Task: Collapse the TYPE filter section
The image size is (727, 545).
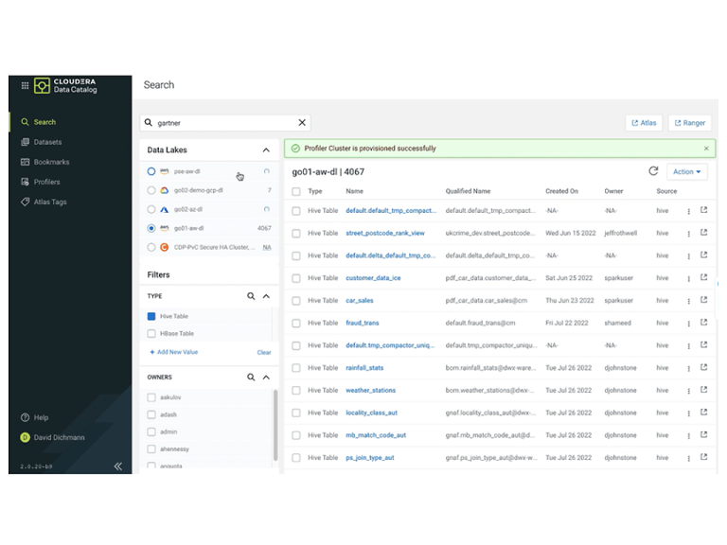Action: [x=266, y=296]
